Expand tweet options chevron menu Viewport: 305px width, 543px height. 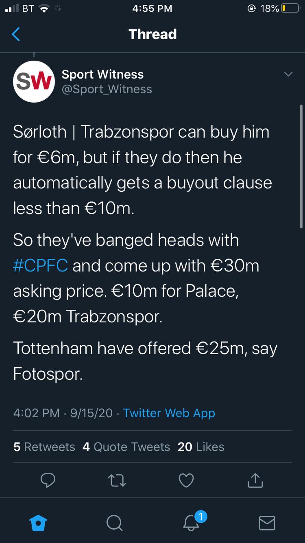[x=288, y=74]
